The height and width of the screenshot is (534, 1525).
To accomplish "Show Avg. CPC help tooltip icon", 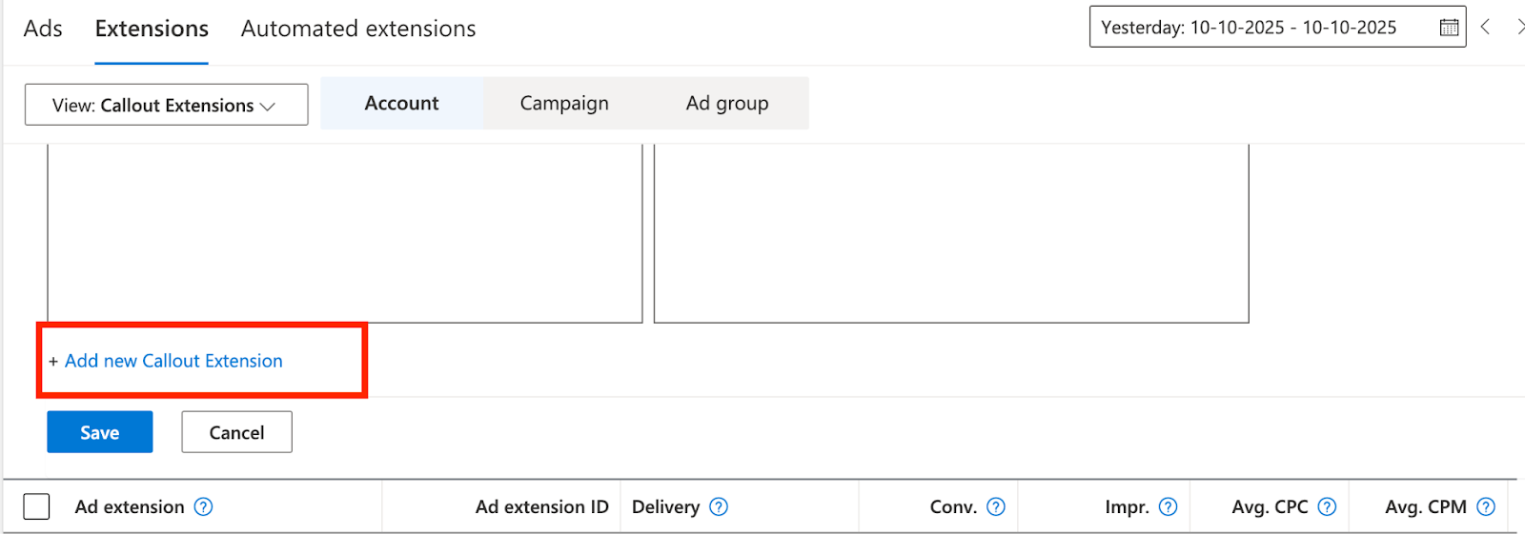I will (1327, 507).
